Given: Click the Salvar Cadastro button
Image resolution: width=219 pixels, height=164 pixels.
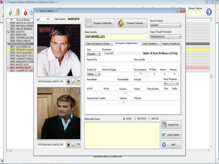Looking at the screenshot, I should coord(171,135).
